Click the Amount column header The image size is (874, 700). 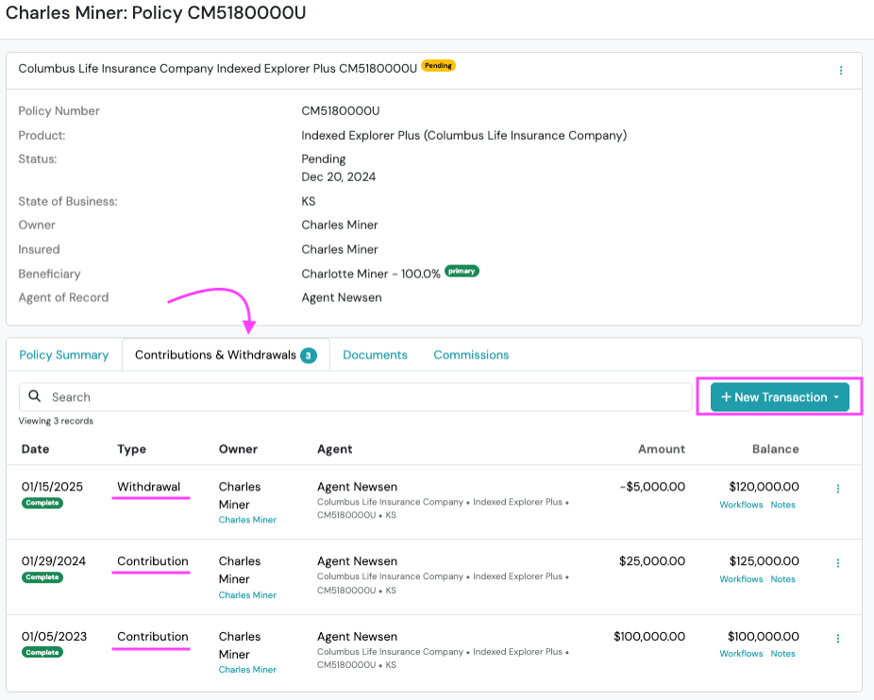coord(662,449)
